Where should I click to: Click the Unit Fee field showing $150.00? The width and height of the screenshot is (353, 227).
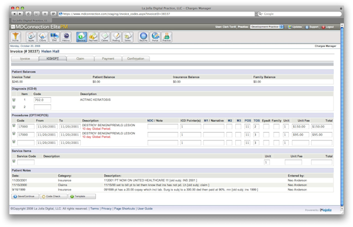click(x=301, y=127)
